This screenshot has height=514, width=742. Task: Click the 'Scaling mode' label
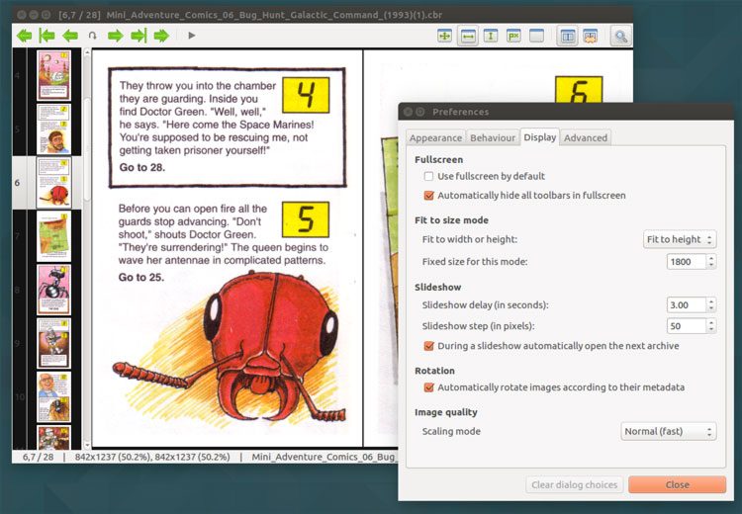[x=451, y=431]
